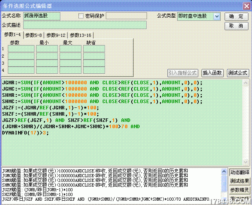Switch to the 参数9-12 tab

tap(56, 35)
